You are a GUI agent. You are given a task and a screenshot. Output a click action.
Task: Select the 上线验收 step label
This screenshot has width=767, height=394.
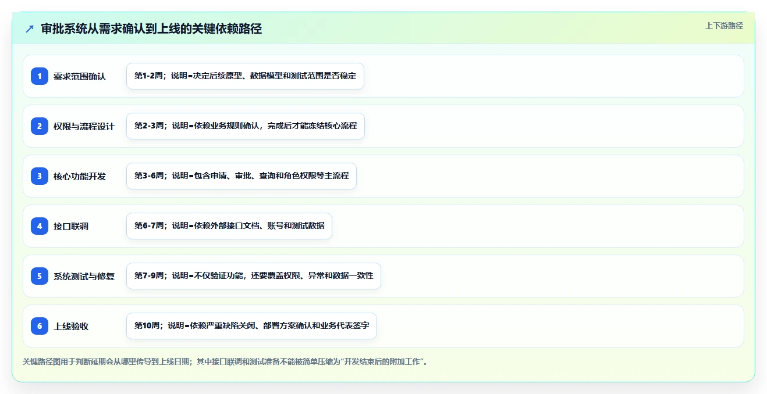[71, 326]
